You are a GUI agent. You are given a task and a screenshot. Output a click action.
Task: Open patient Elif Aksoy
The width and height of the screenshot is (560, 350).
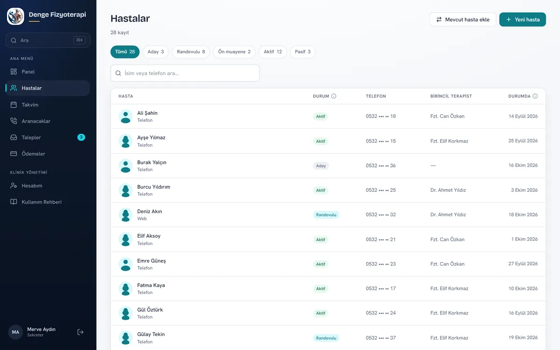(328, 239)
